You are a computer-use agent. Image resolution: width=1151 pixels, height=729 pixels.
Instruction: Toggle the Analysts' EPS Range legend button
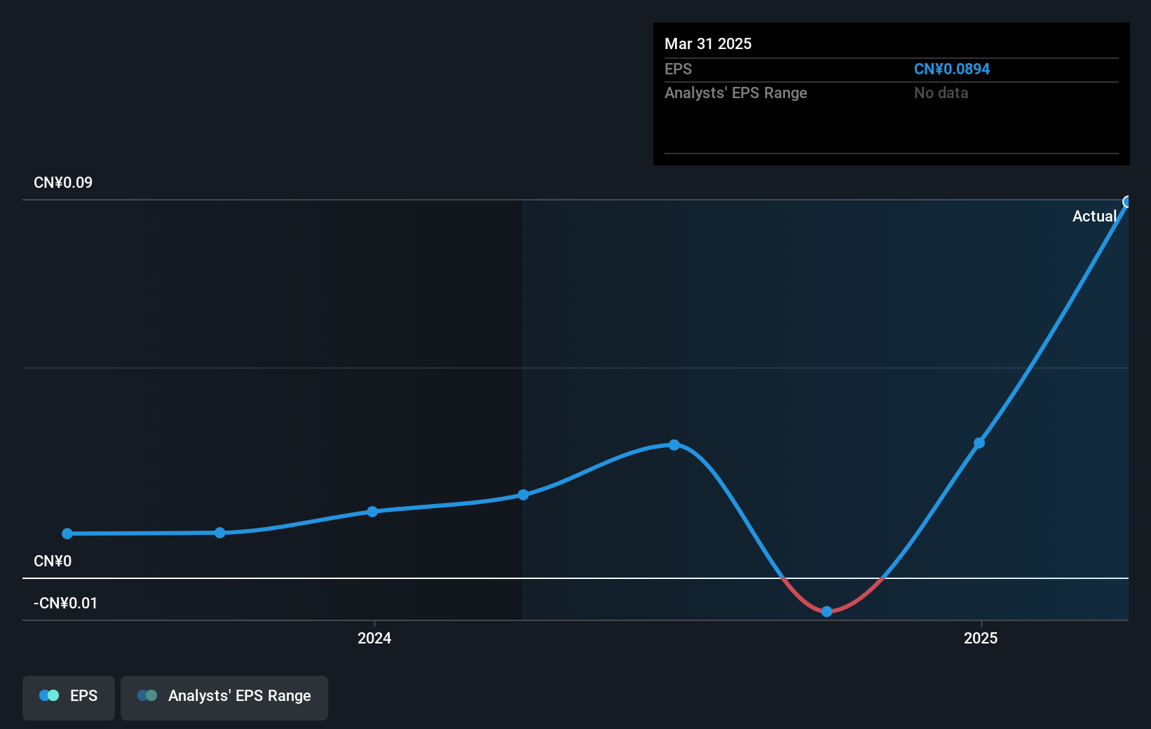[x=224, y=697]
